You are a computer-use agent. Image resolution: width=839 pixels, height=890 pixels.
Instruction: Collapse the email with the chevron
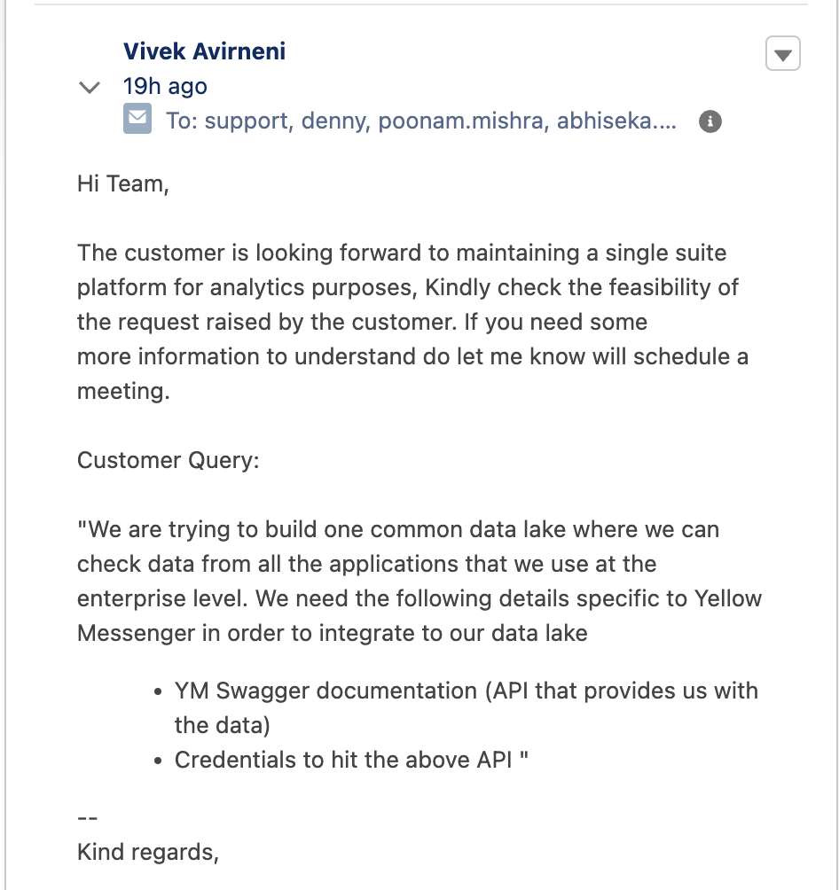tap(90, 87)
